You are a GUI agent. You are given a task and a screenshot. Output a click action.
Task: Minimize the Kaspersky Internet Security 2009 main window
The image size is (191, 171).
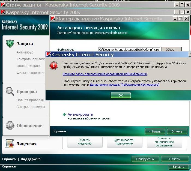177,12
